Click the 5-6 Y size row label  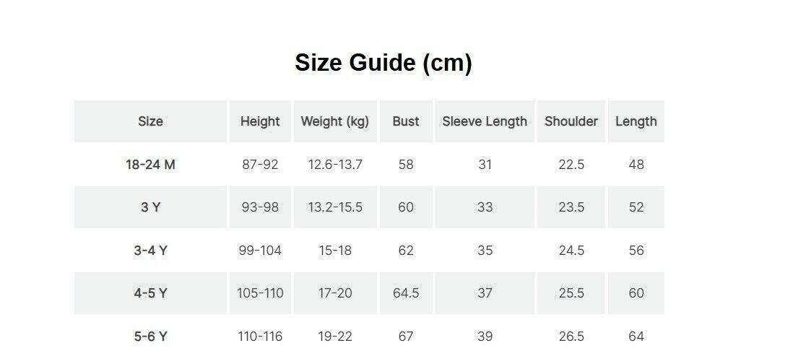point(150,337)
